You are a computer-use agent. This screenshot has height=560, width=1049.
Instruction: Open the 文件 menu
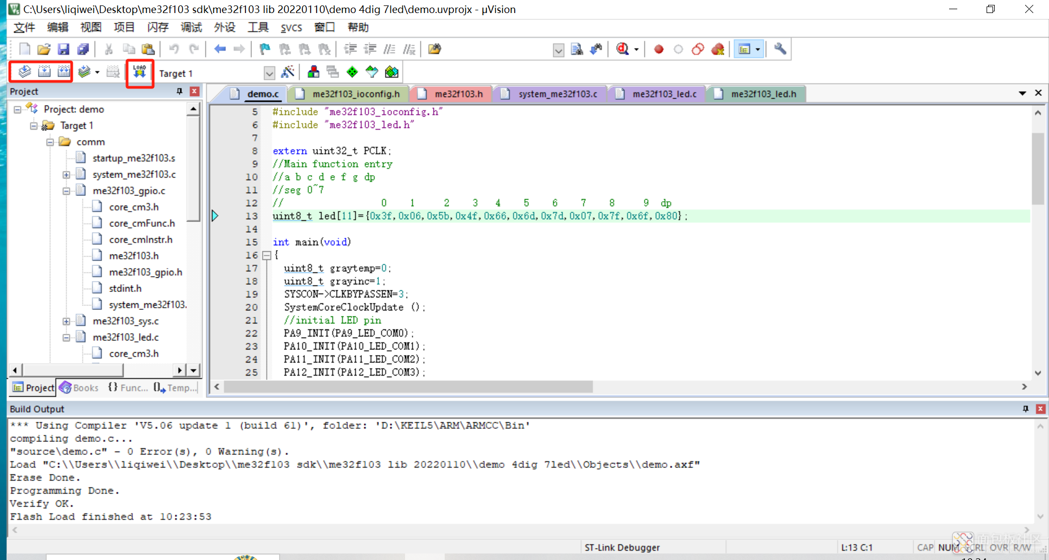tap(24, 28)
